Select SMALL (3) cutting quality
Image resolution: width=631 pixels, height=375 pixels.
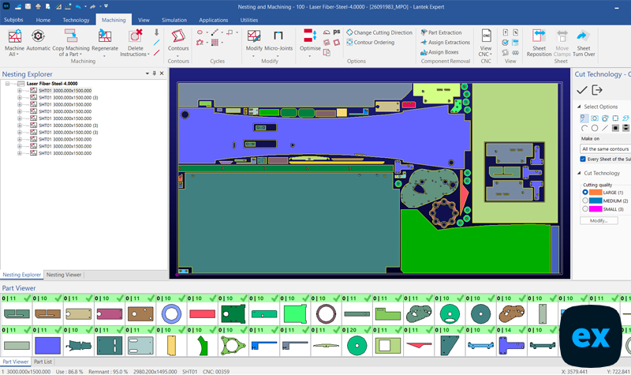[x=585, y=208]
